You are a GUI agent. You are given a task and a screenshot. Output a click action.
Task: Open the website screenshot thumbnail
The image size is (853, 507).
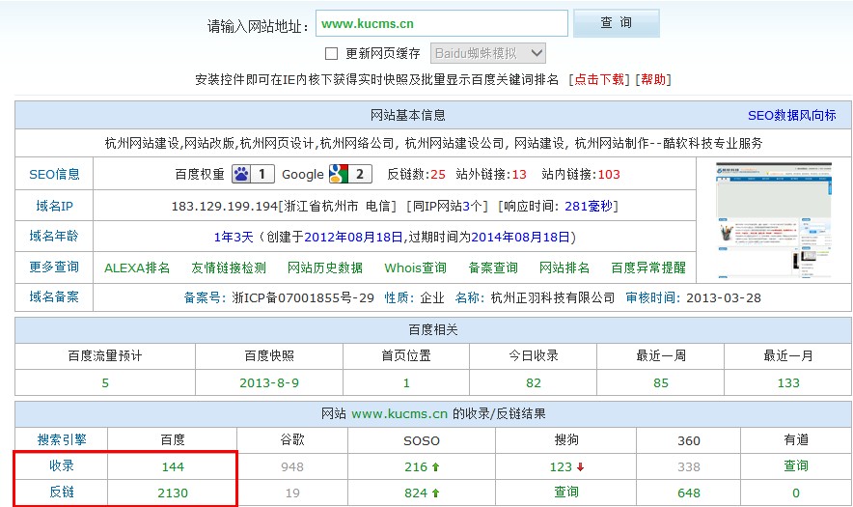click(775, 220)
